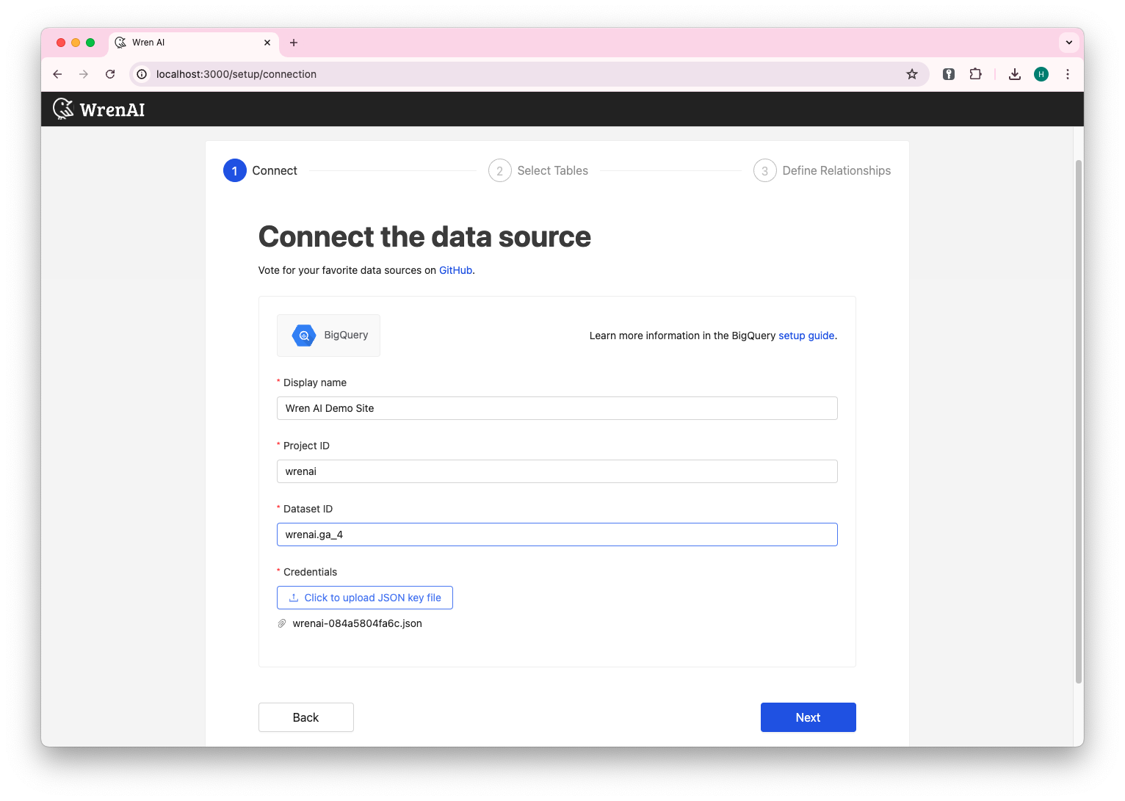Select step 3 Define Relationships
The height and width of the screenshot is (801, 1125).
click(822, 170)
